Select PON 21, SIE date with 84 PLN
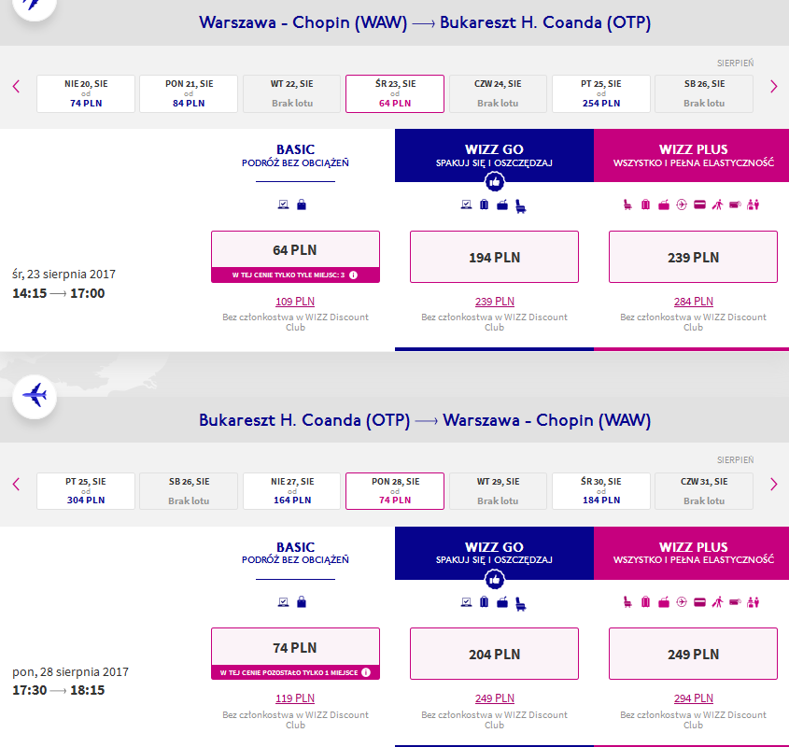The image size is (789, 747). pyautogui.click(x=189, y=93)
